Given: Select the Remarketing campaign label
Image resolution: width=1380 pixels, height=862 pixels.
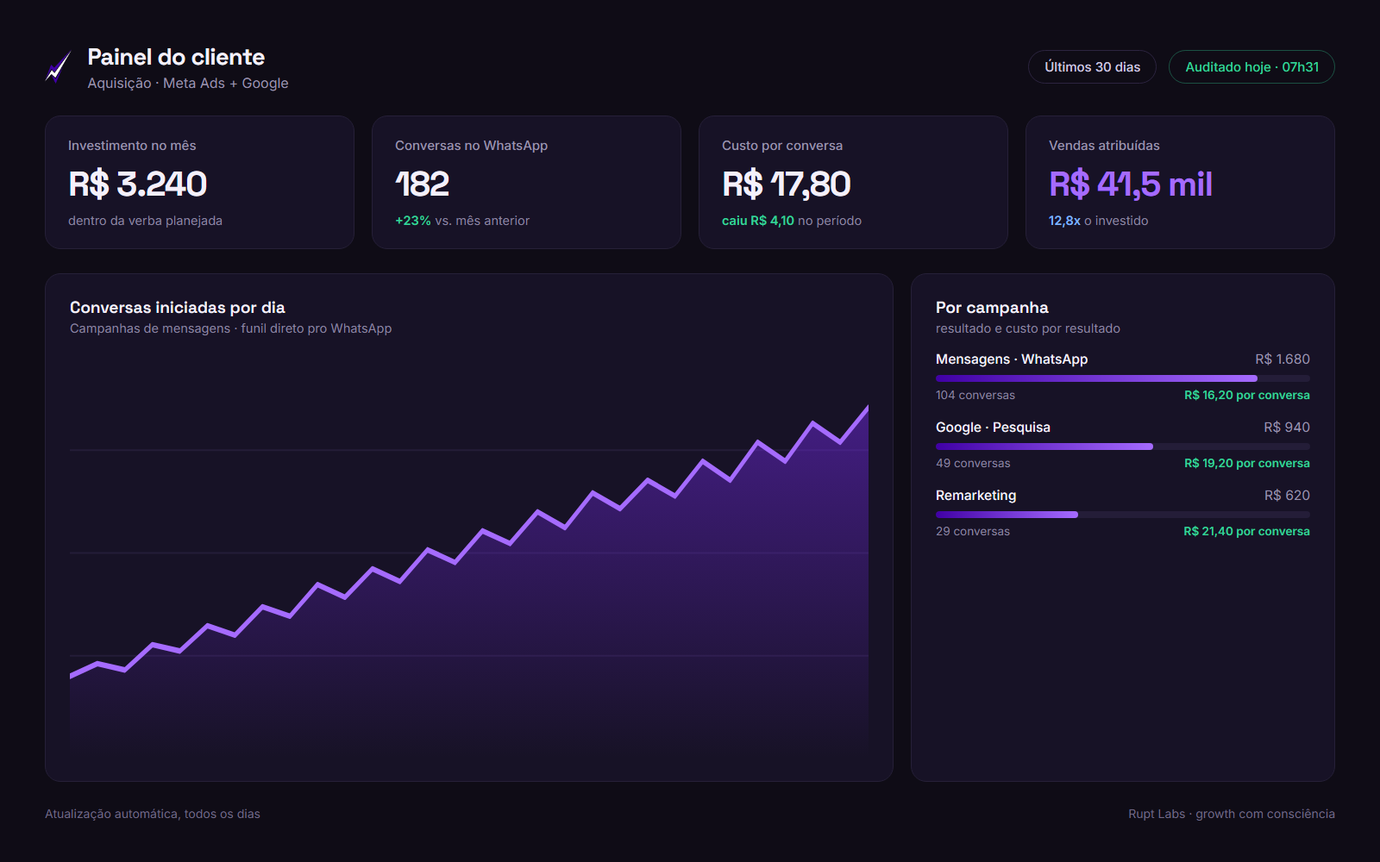Looking at the screenshot, I should point(975,496).
